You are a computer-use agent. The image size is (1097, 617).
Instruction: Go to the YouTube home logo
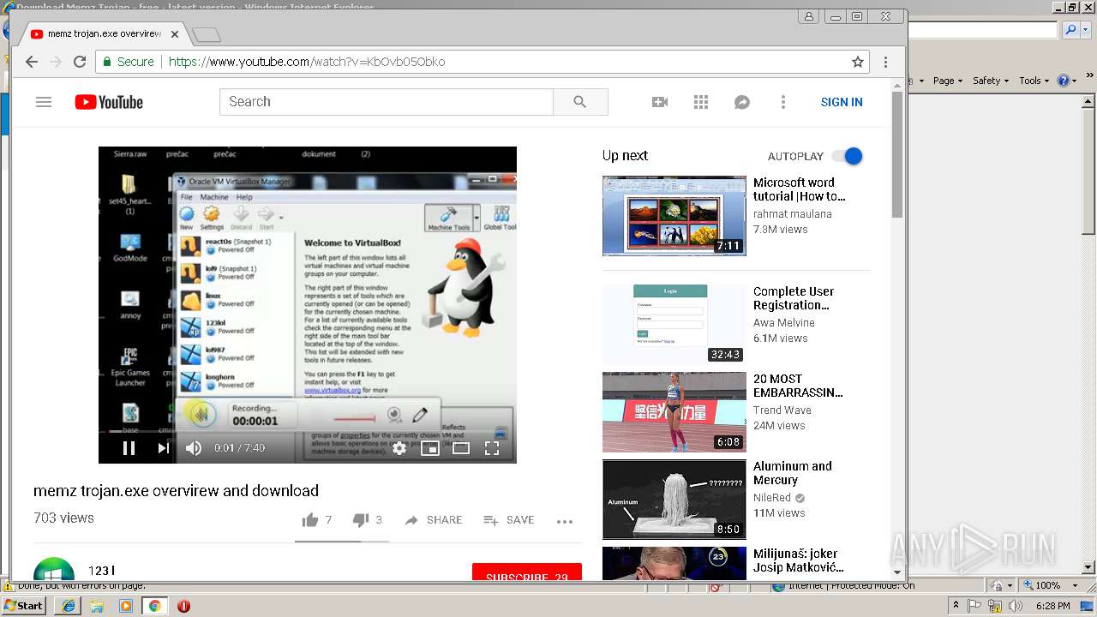tap(109, 102)
